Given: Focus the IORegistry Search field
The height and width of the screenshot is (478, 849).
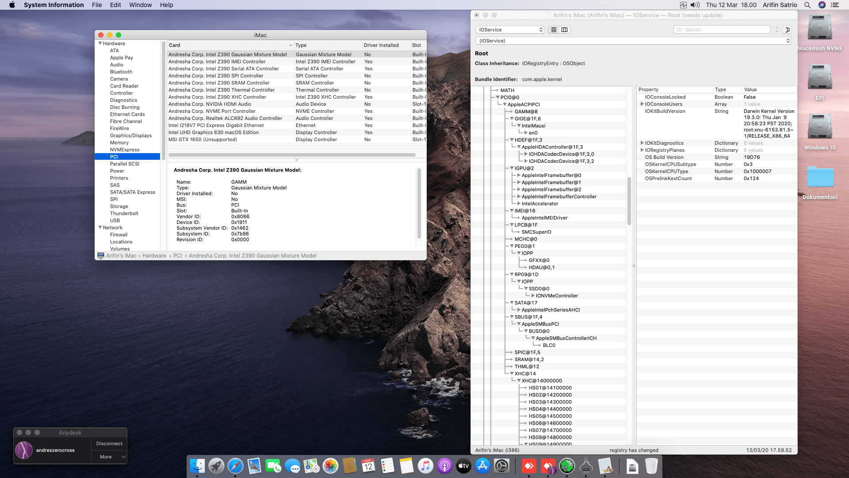Looking at the screenshot, I should [722, 30].
